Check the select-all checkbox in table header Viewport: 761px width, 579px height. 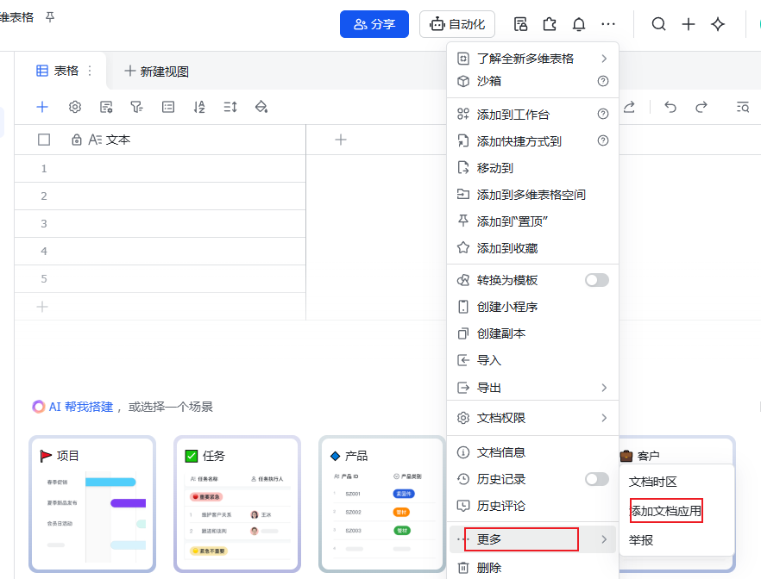pyautogui.click(x=44, y=140)
